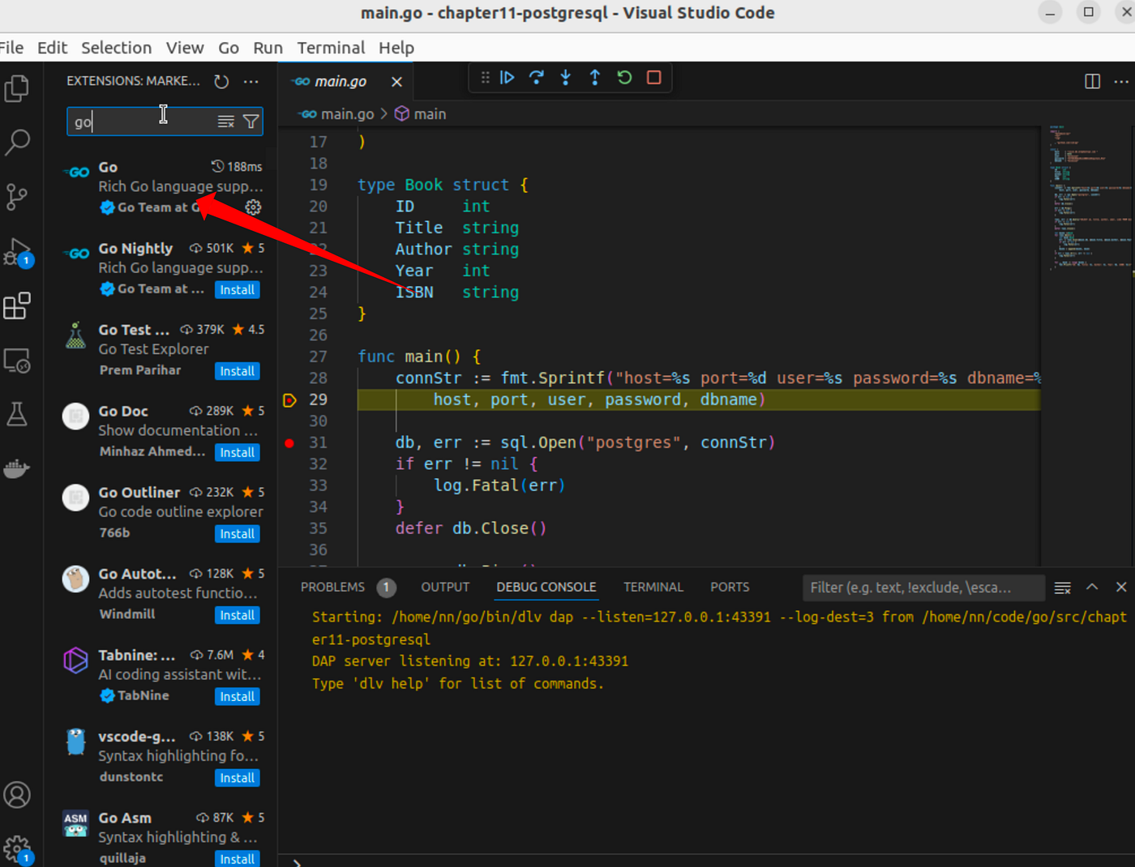The height and width of the screenshot is (867, 1135).
Task: Open the extensions filter menu
Action: [251, 122]
